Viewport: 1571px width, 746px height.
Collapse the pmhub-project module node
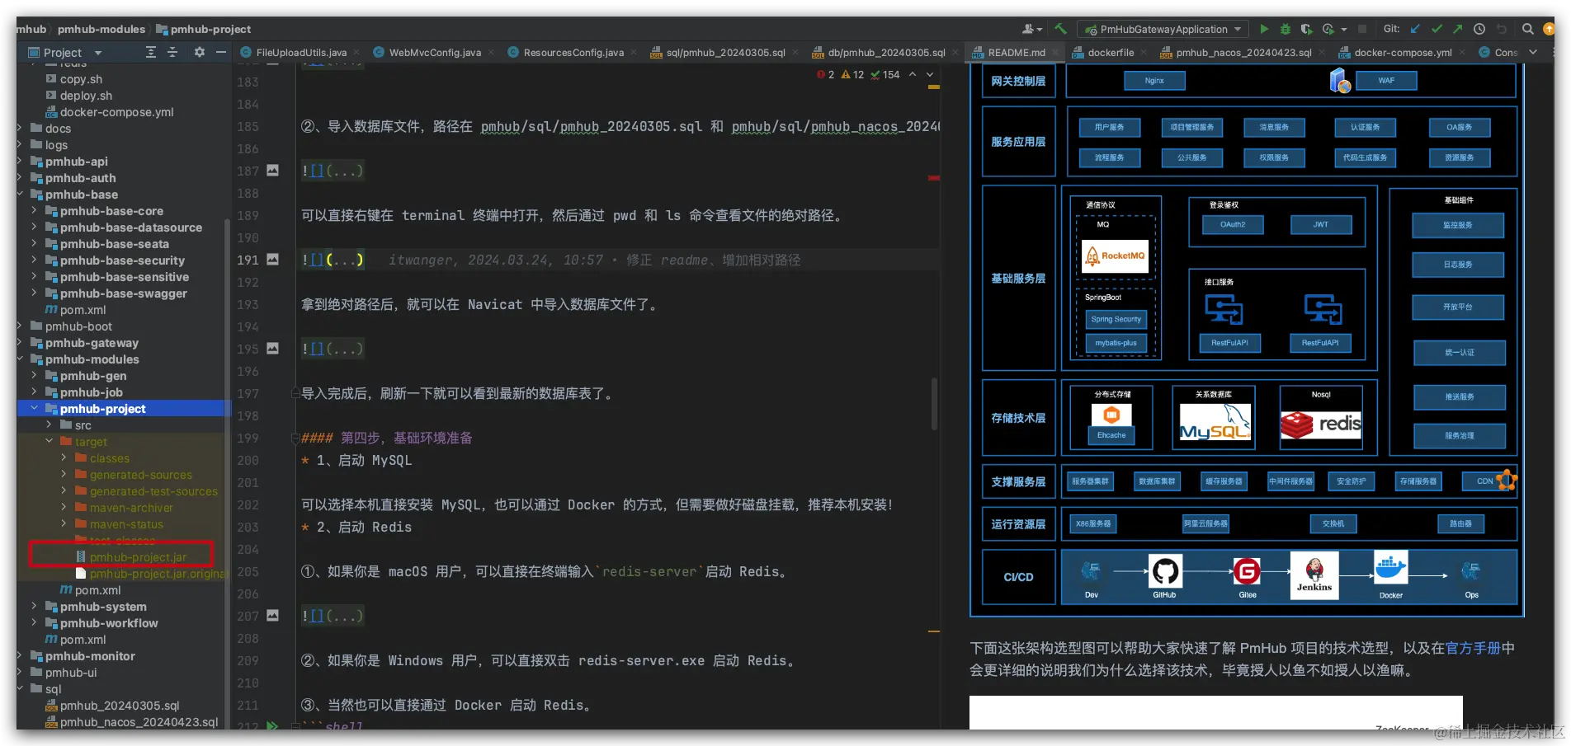point(34,409)
